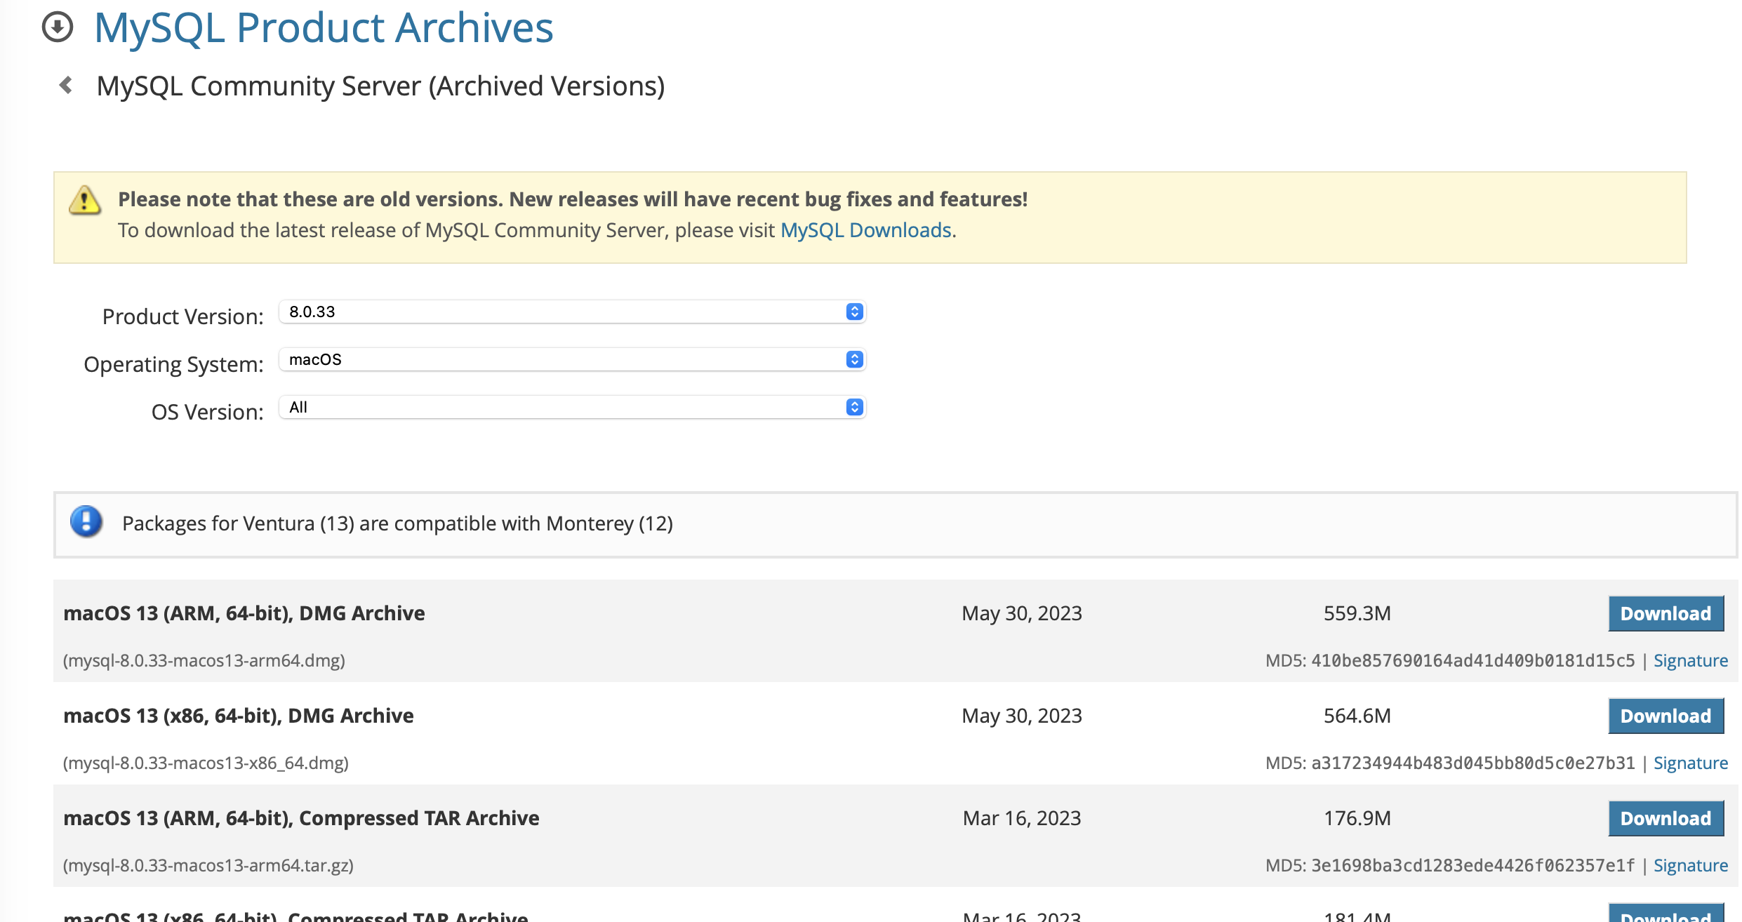Screen dimensions: 1742x922
Task: Open Signature link for arm64.dmg
Action: (x=1690, y=661)
